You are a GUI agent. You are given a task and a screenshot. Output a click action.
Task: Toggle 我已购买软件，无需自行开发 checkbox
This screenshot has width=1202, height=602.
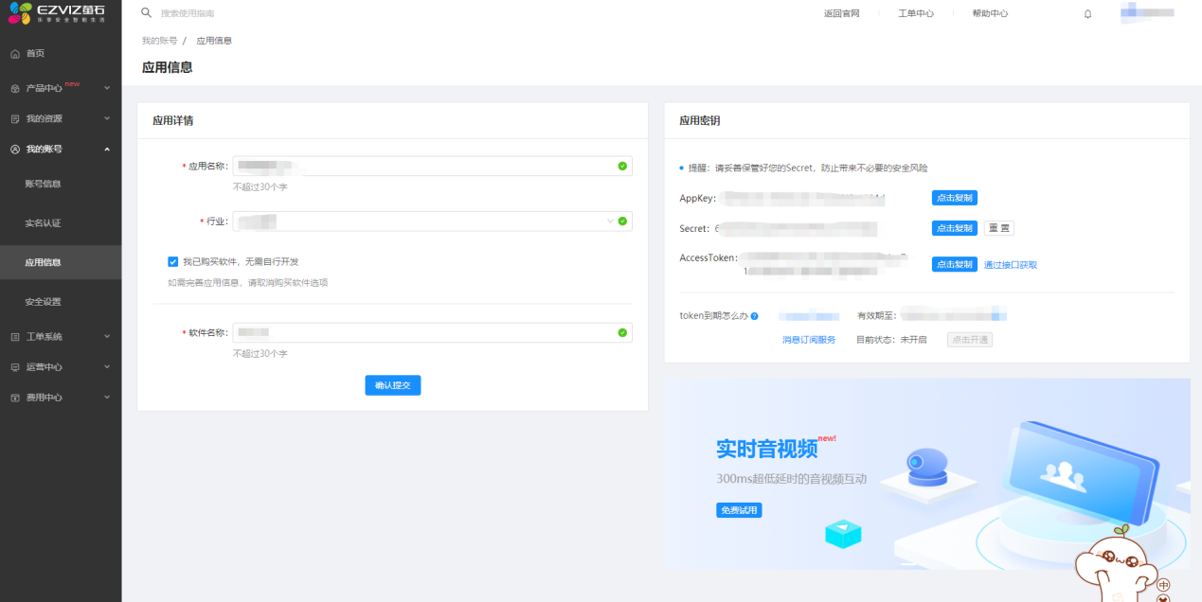(172, 261)
